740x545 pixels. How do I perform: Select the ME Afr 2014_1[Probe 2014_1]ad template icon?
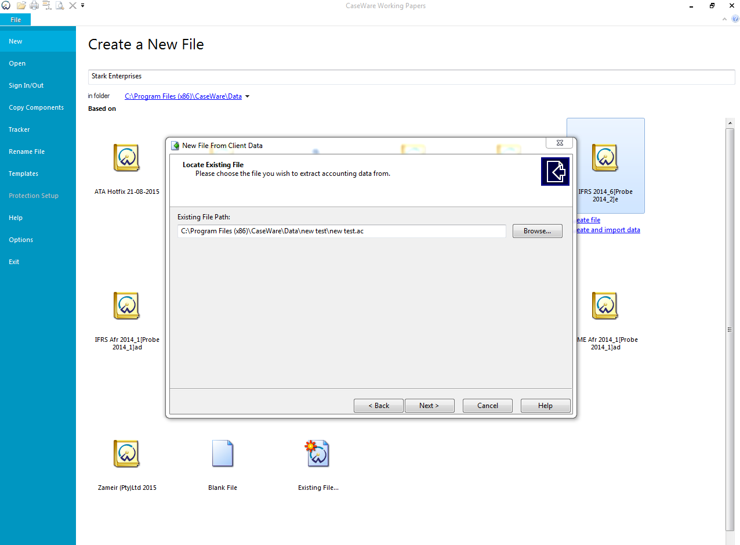[x=605, y=305]
